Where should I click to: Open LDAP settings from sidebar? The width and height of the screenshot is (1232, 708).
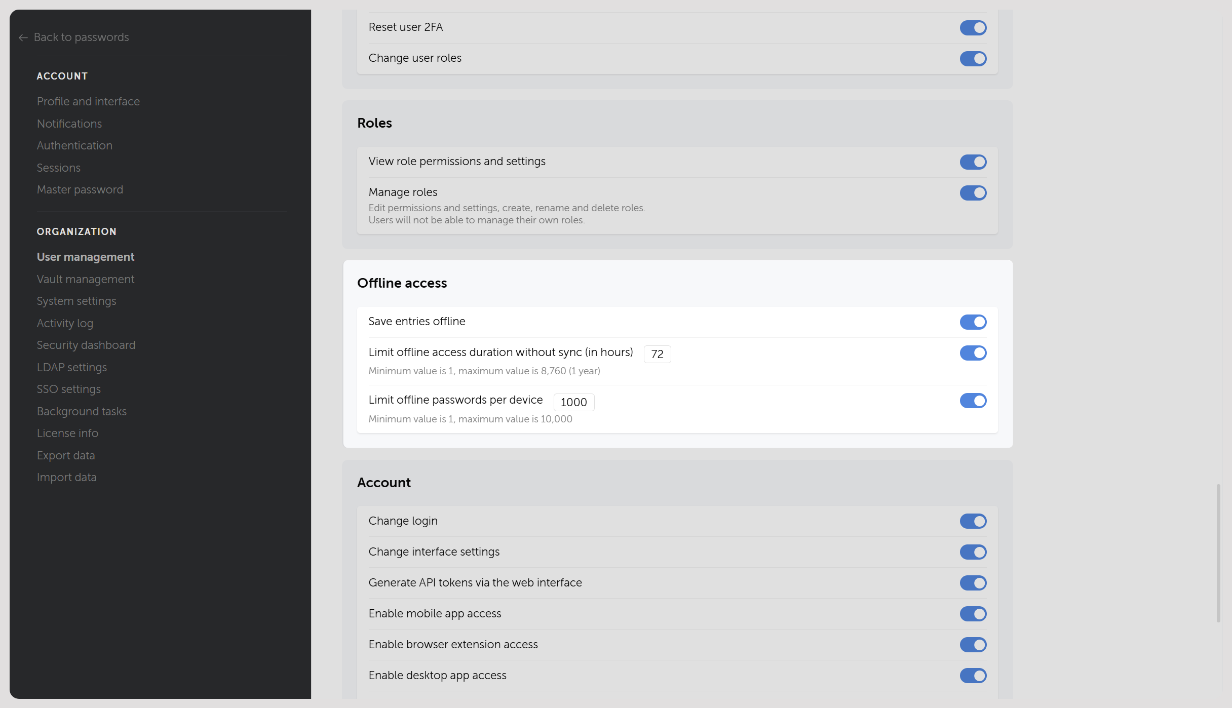[x=72, y=367]
